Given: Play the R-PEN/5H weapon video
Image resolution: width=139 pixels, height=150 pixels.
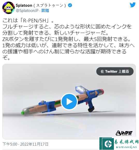Looking at the screenshot, I should (69, 101).
